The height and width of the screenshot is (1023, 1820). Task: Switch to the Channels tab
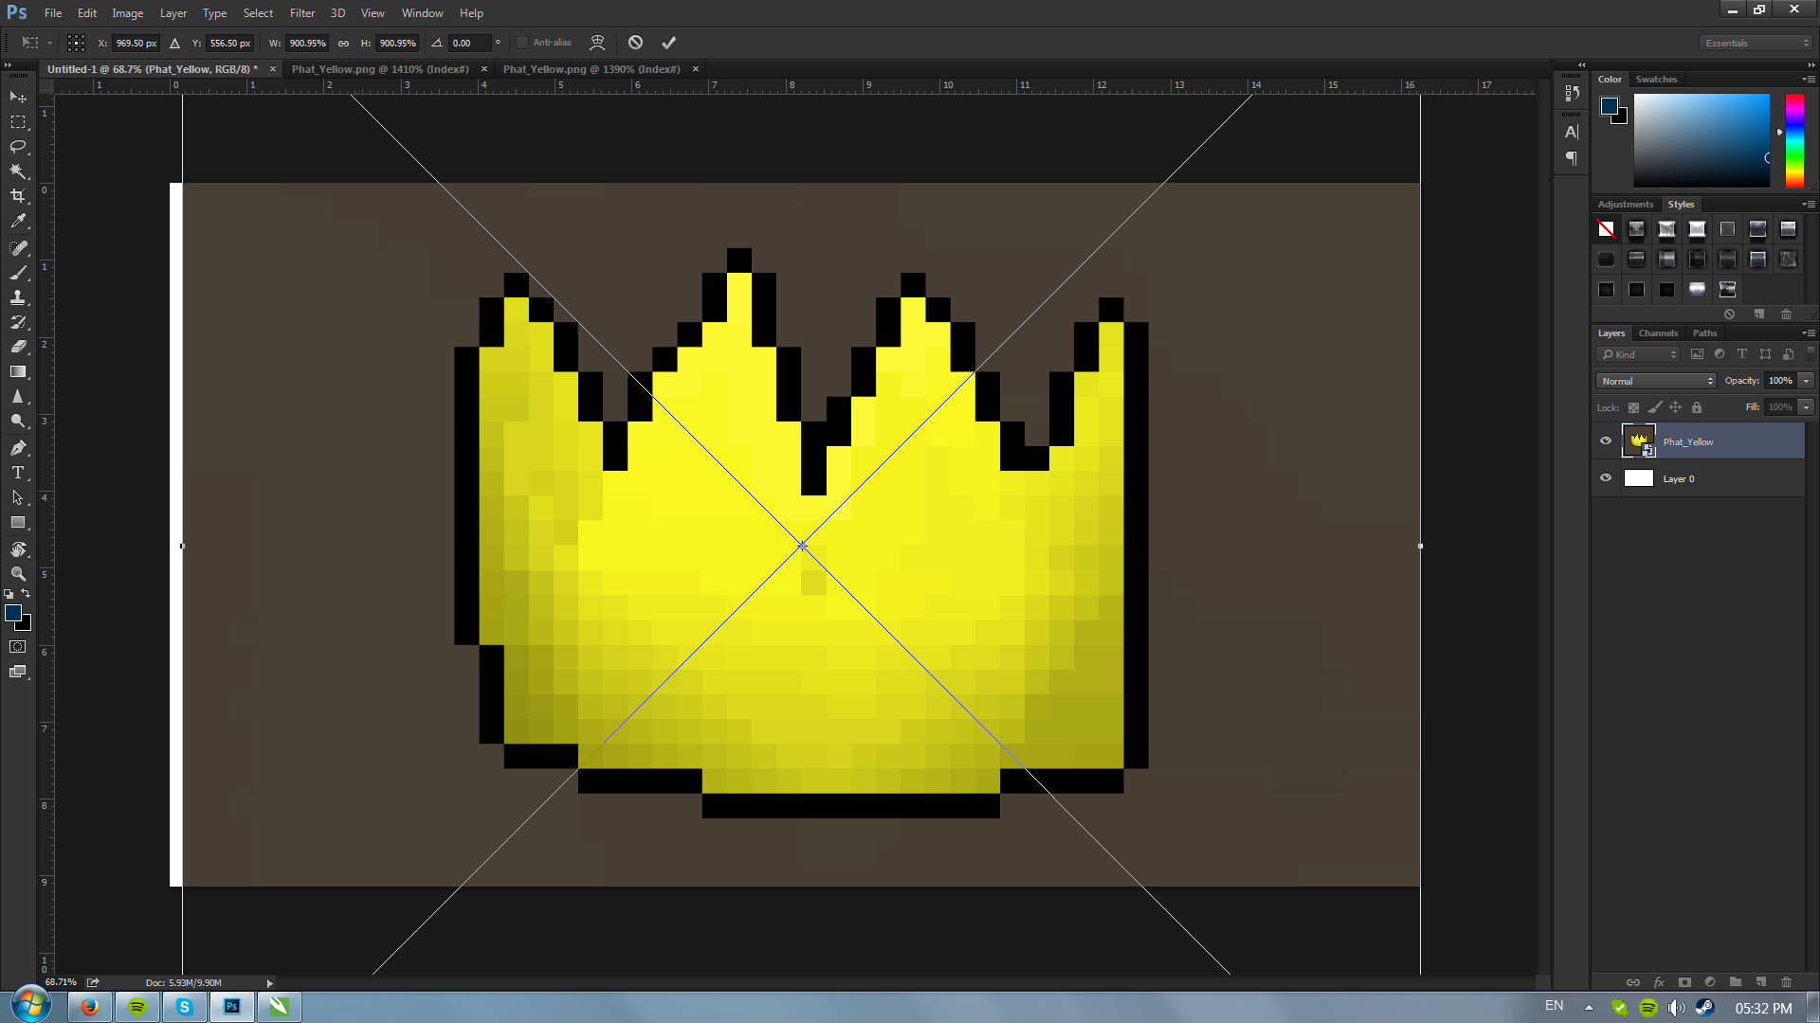[1658, 332]
